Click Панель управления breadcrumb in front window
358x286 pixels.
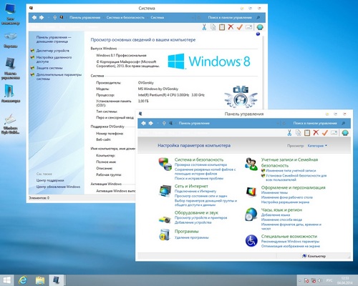tap(194, 123)
